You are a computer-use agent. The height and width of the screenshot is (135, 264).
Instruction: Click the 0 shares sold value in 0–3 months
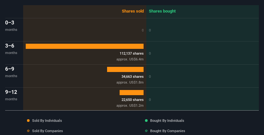(x=142, y=30)
